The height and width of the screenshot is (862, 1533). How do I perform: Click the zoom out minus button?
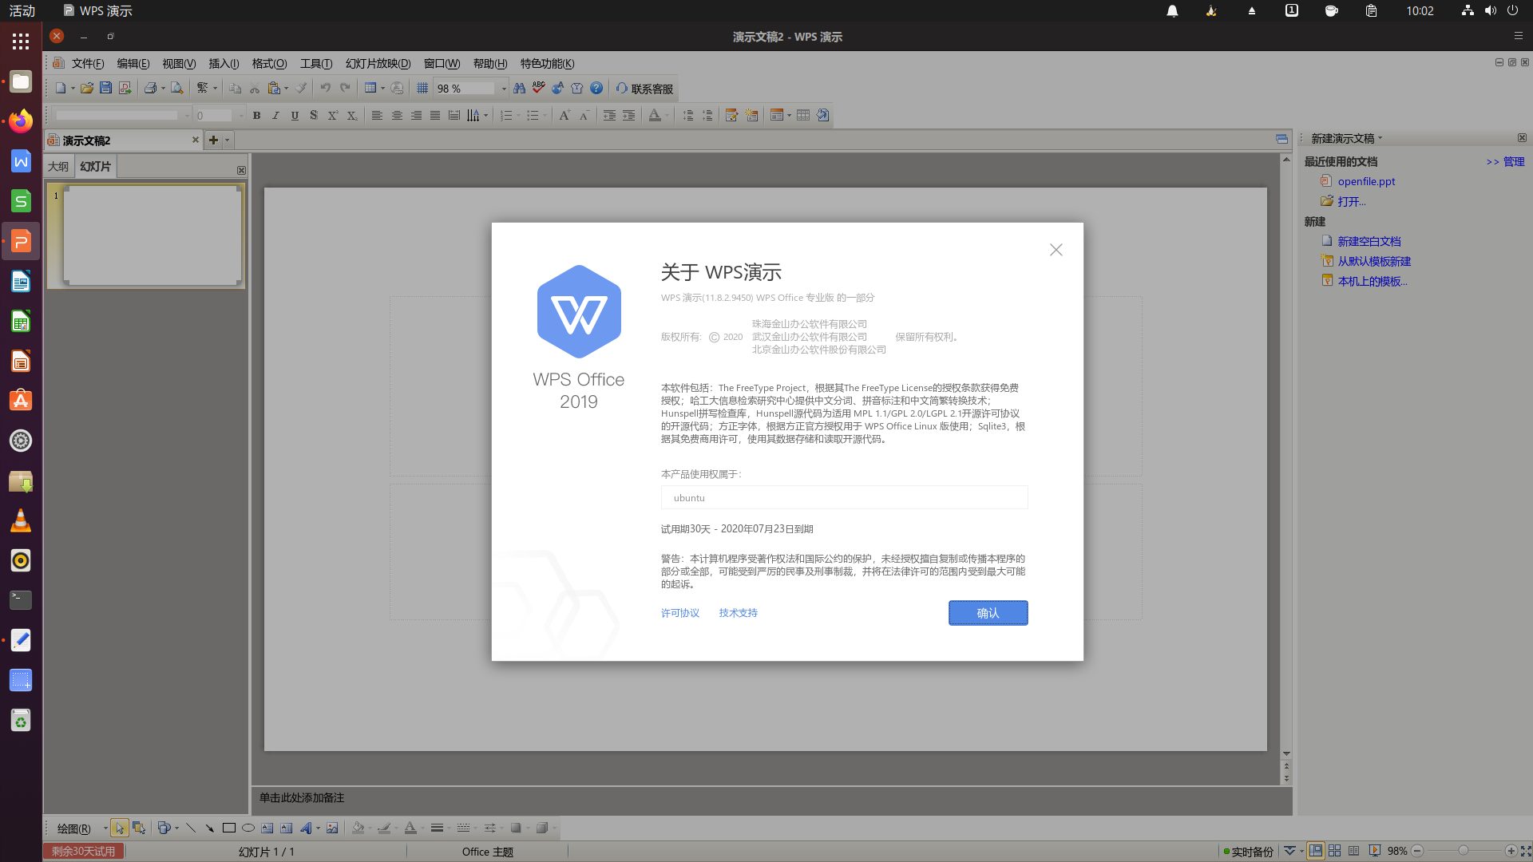(1417, 851)
